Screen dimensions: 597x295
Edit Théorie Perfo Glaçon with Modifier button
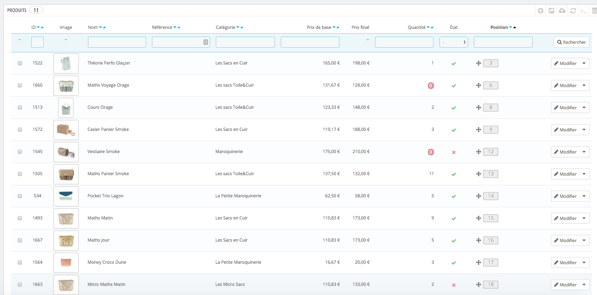pyautogui.click(x=565, y=63)
